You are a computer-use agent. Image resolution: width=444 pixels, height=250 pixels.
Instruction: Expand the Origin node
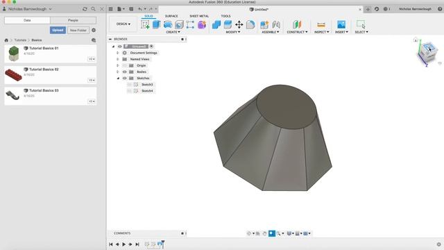118,65
